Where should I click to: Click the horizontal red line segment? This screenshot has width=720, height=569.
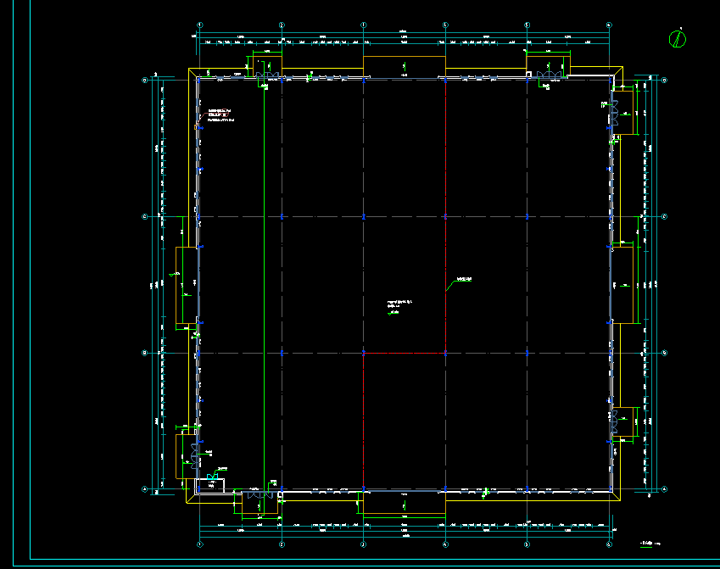pos(404,352)
